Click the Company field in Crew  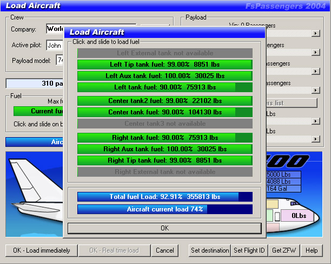pos(55,29)
